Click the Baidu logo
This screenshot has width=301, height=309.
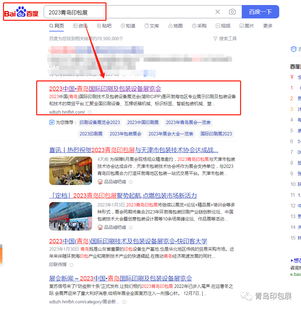pos(21,12)
